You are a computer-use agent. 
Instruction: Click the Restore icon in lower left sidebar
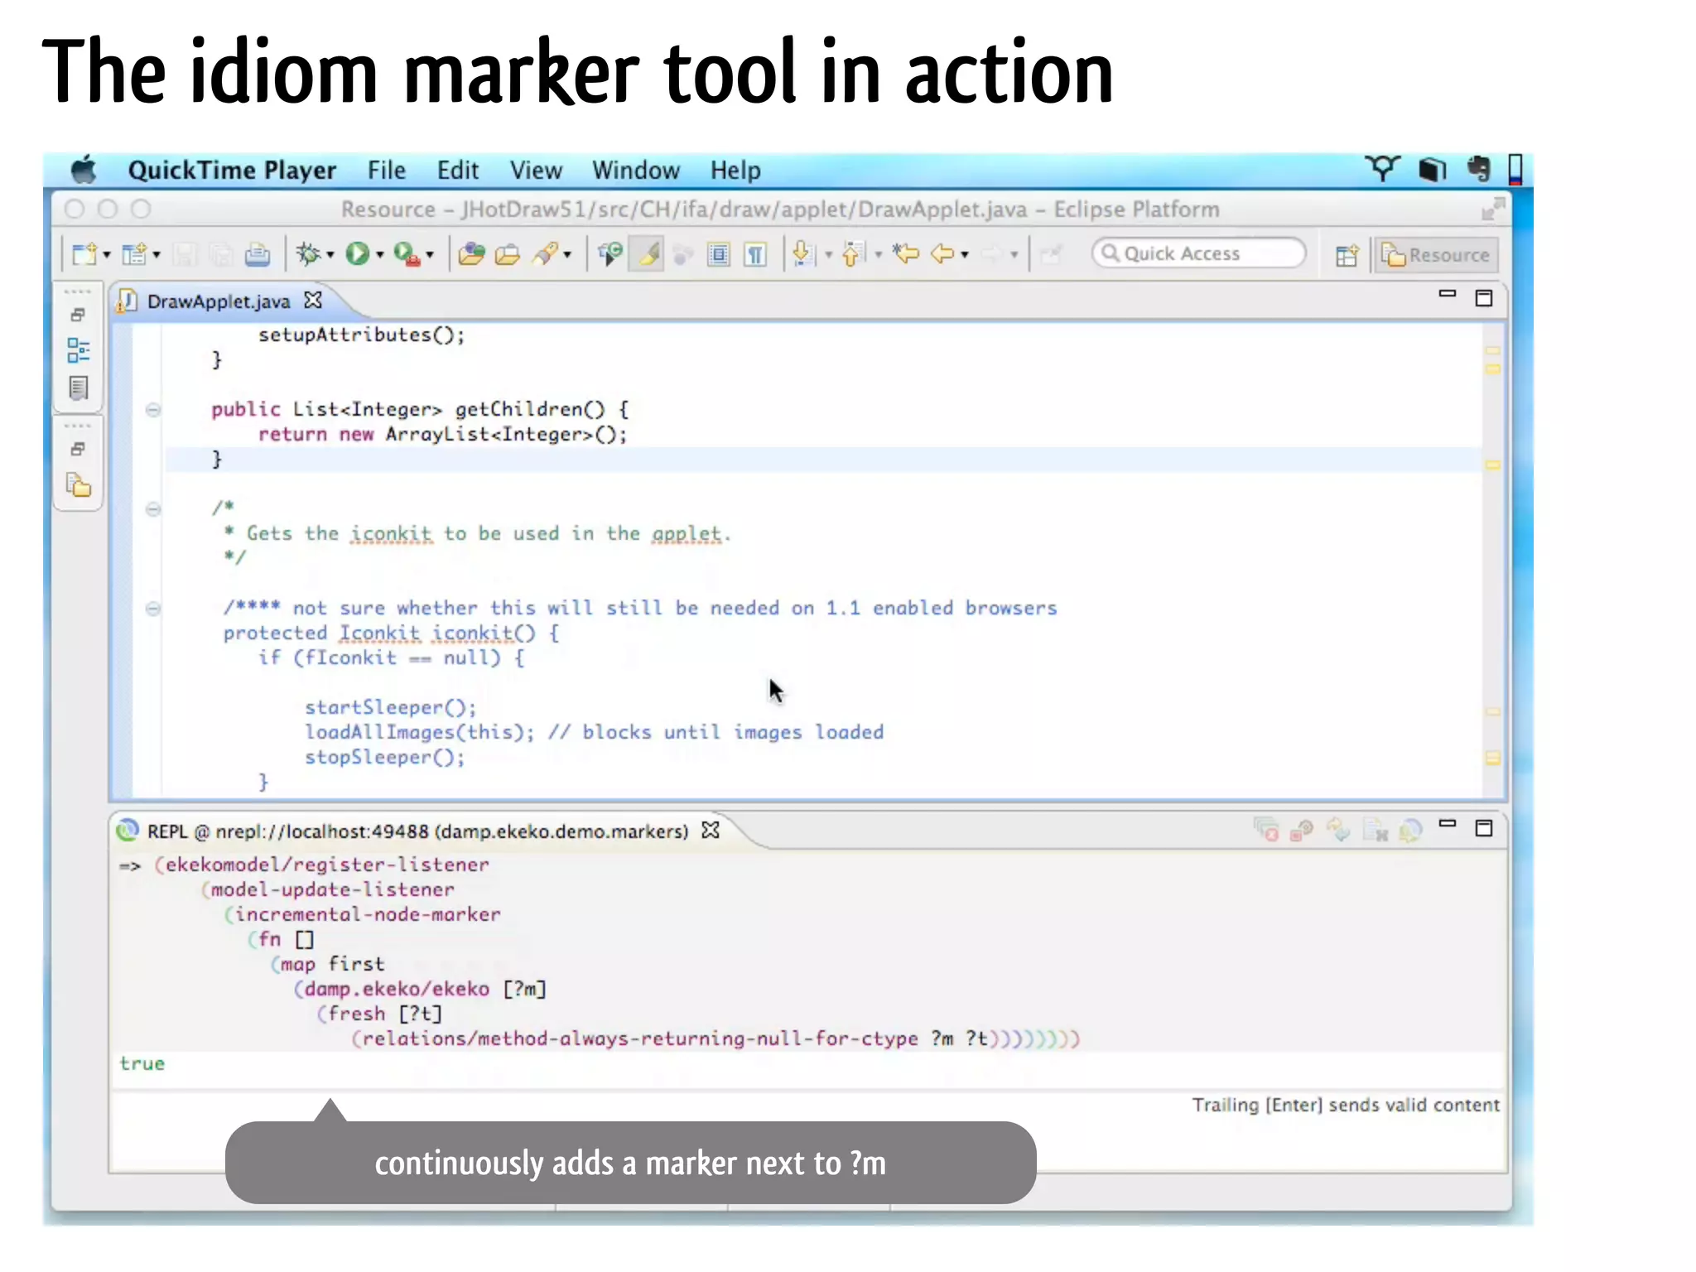coord(78,449)
